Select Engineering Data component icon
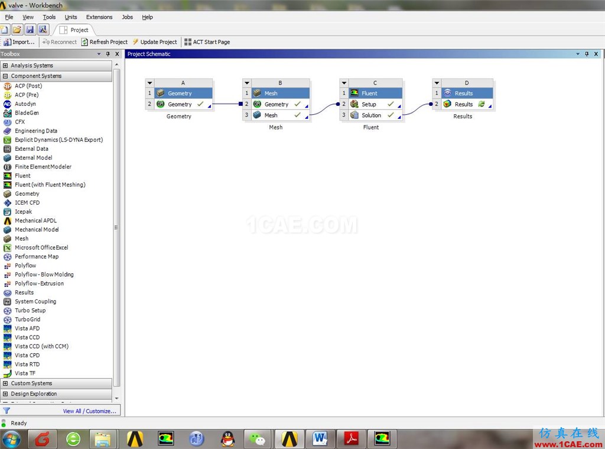 pos(7,131)
